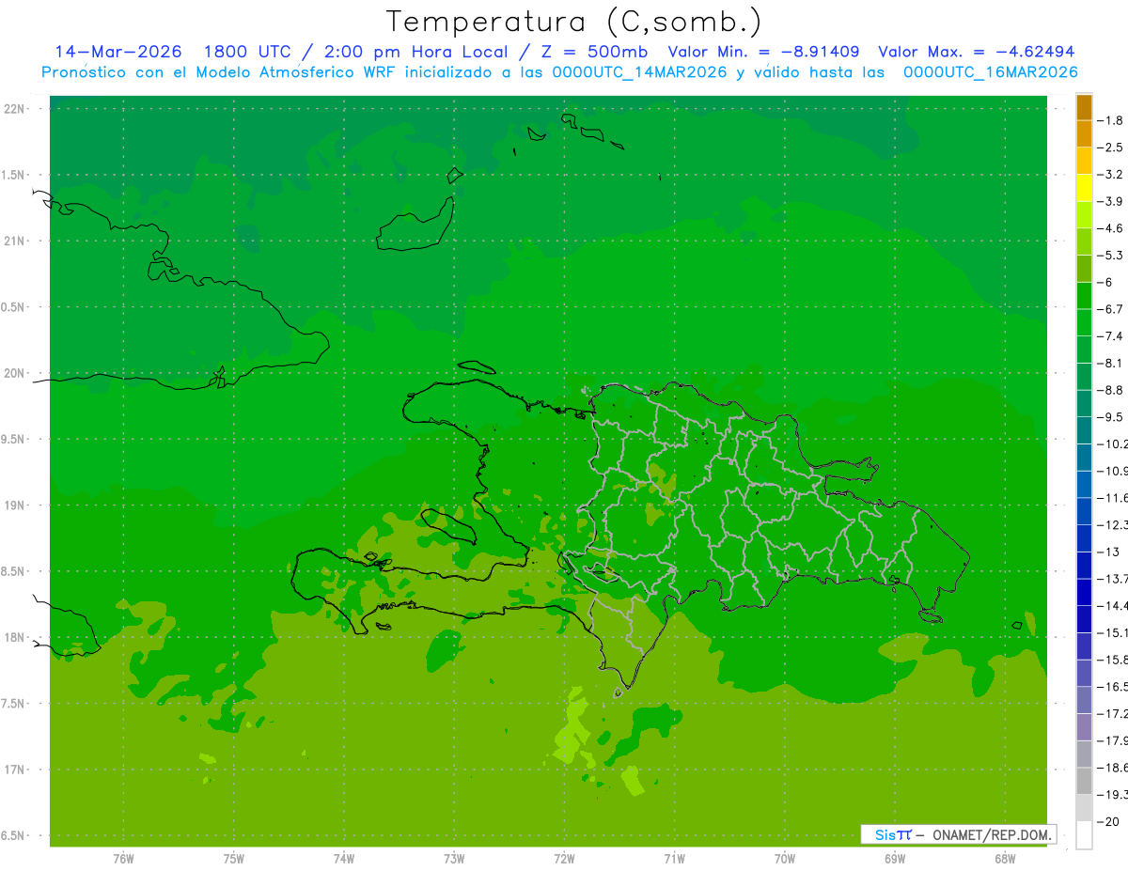This screenshot has height=871, width=1128.
Task: Click the '70W' longitude label
Action: point(784,859)
